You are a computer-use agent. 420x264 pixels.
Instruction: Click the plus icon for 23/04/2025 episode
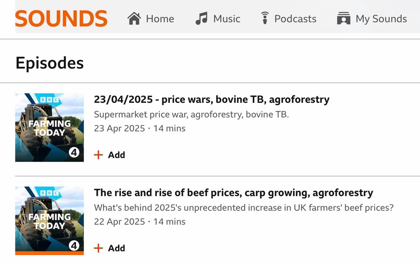[x=98, y=155]
